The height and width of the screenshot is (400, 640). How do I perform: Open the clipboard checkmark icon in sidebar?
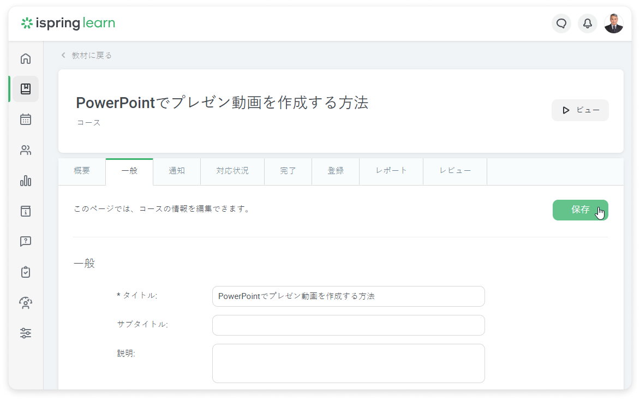[x=26, y=272]
